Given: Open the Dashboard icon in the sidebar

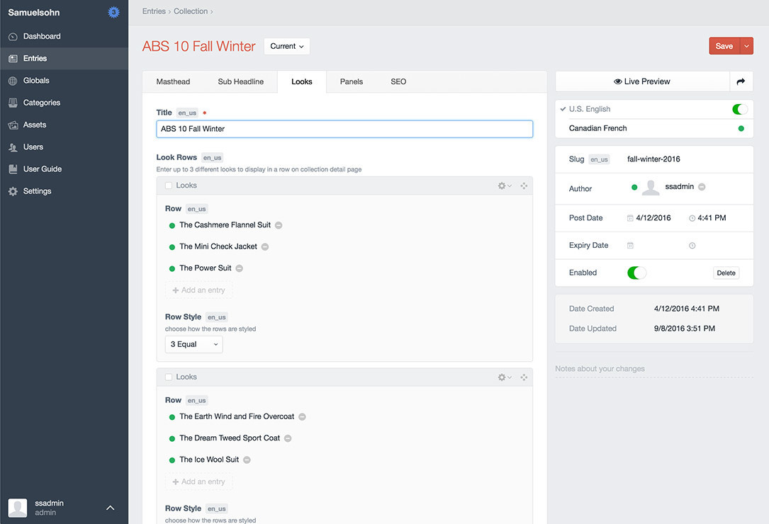Looking at the screenshot, I should pyautogui.click(x=13, y=37).
